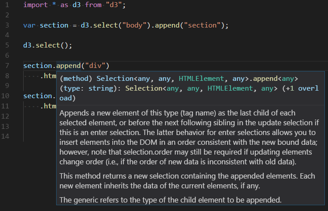Screen dimensions: 328x211
Task: Click line number 3 in the gutter
Action: click(7, 25)
